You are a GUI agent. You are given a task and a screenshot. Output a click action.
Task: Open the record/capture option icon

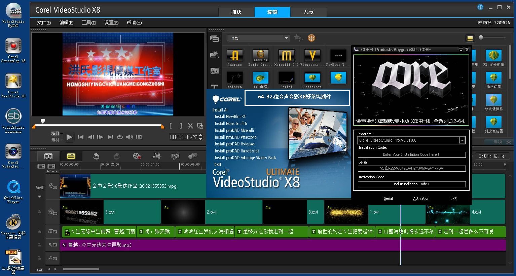[x=137, y=156]
